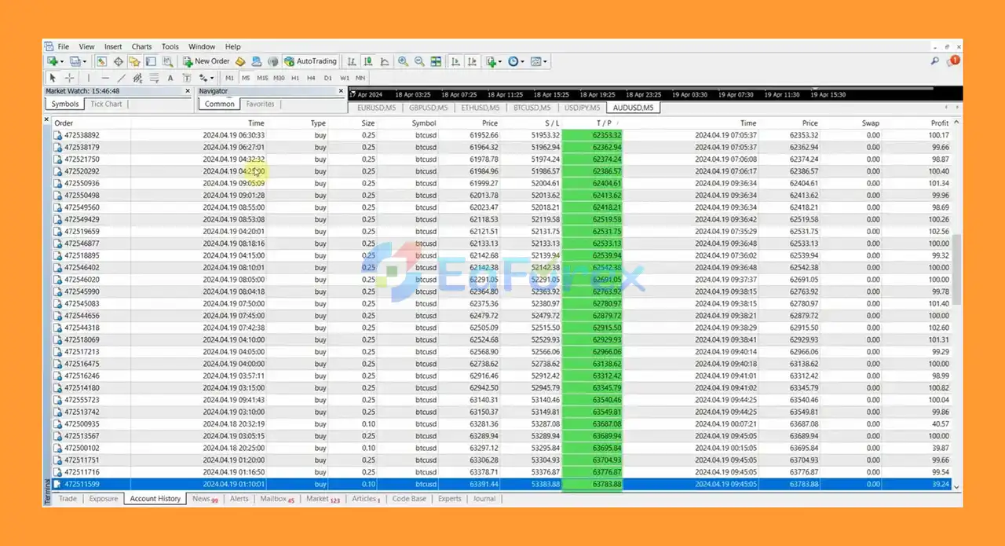The height and width of the screenshot is (546, 1005).
Task: Switch to the Trade terminal tab
Action: [x=68, y=499]
